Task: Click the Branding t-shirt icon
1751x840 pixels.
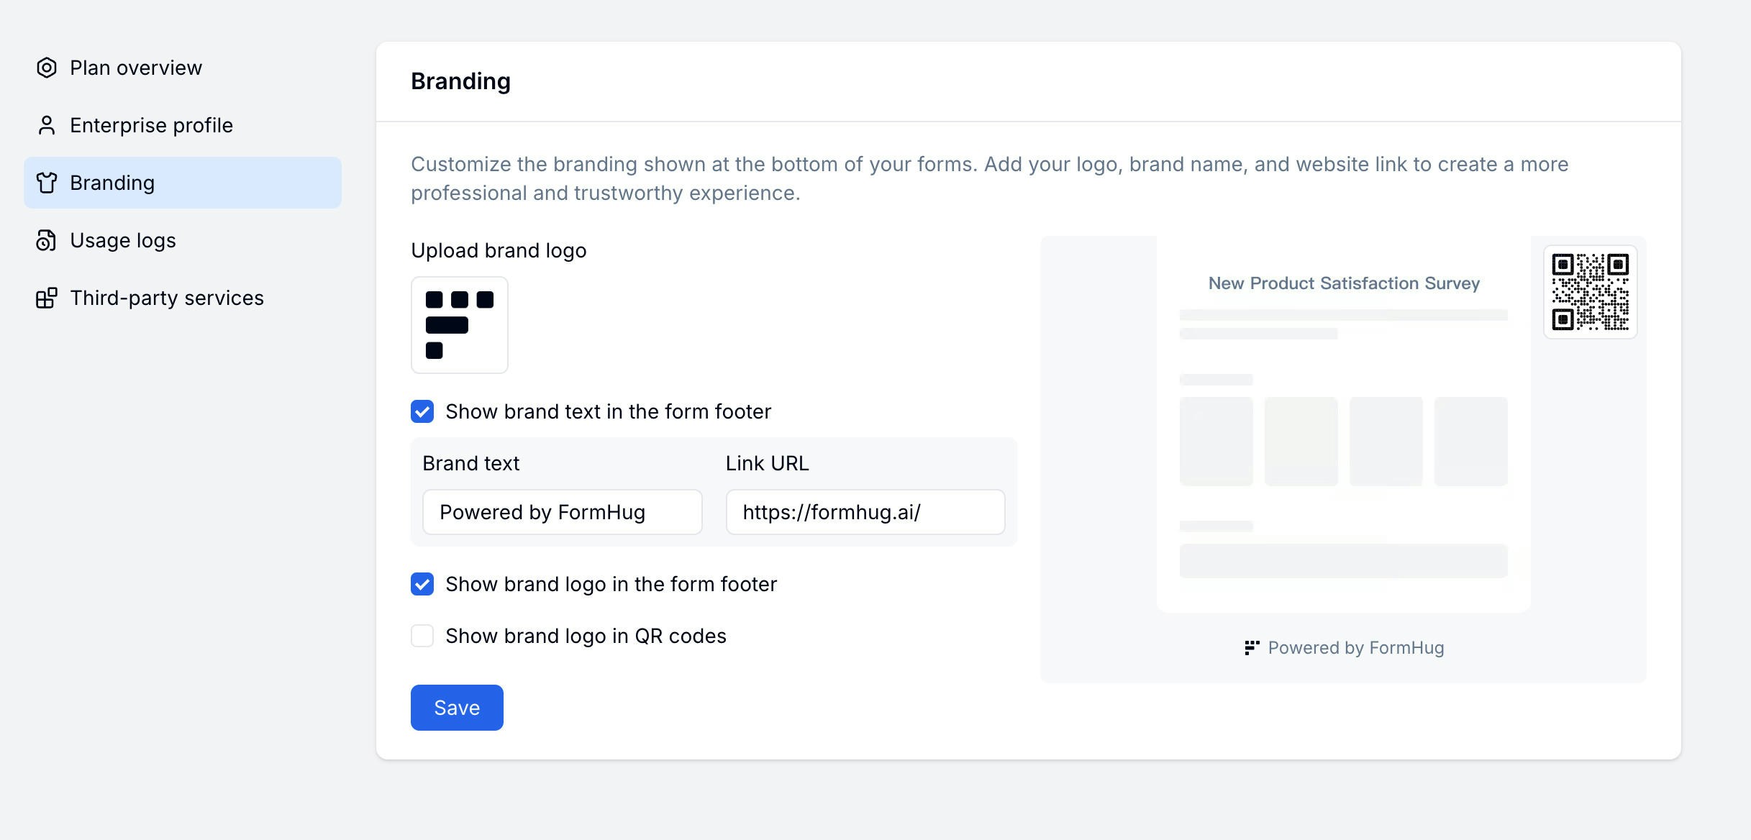Action: click(47, 183)
